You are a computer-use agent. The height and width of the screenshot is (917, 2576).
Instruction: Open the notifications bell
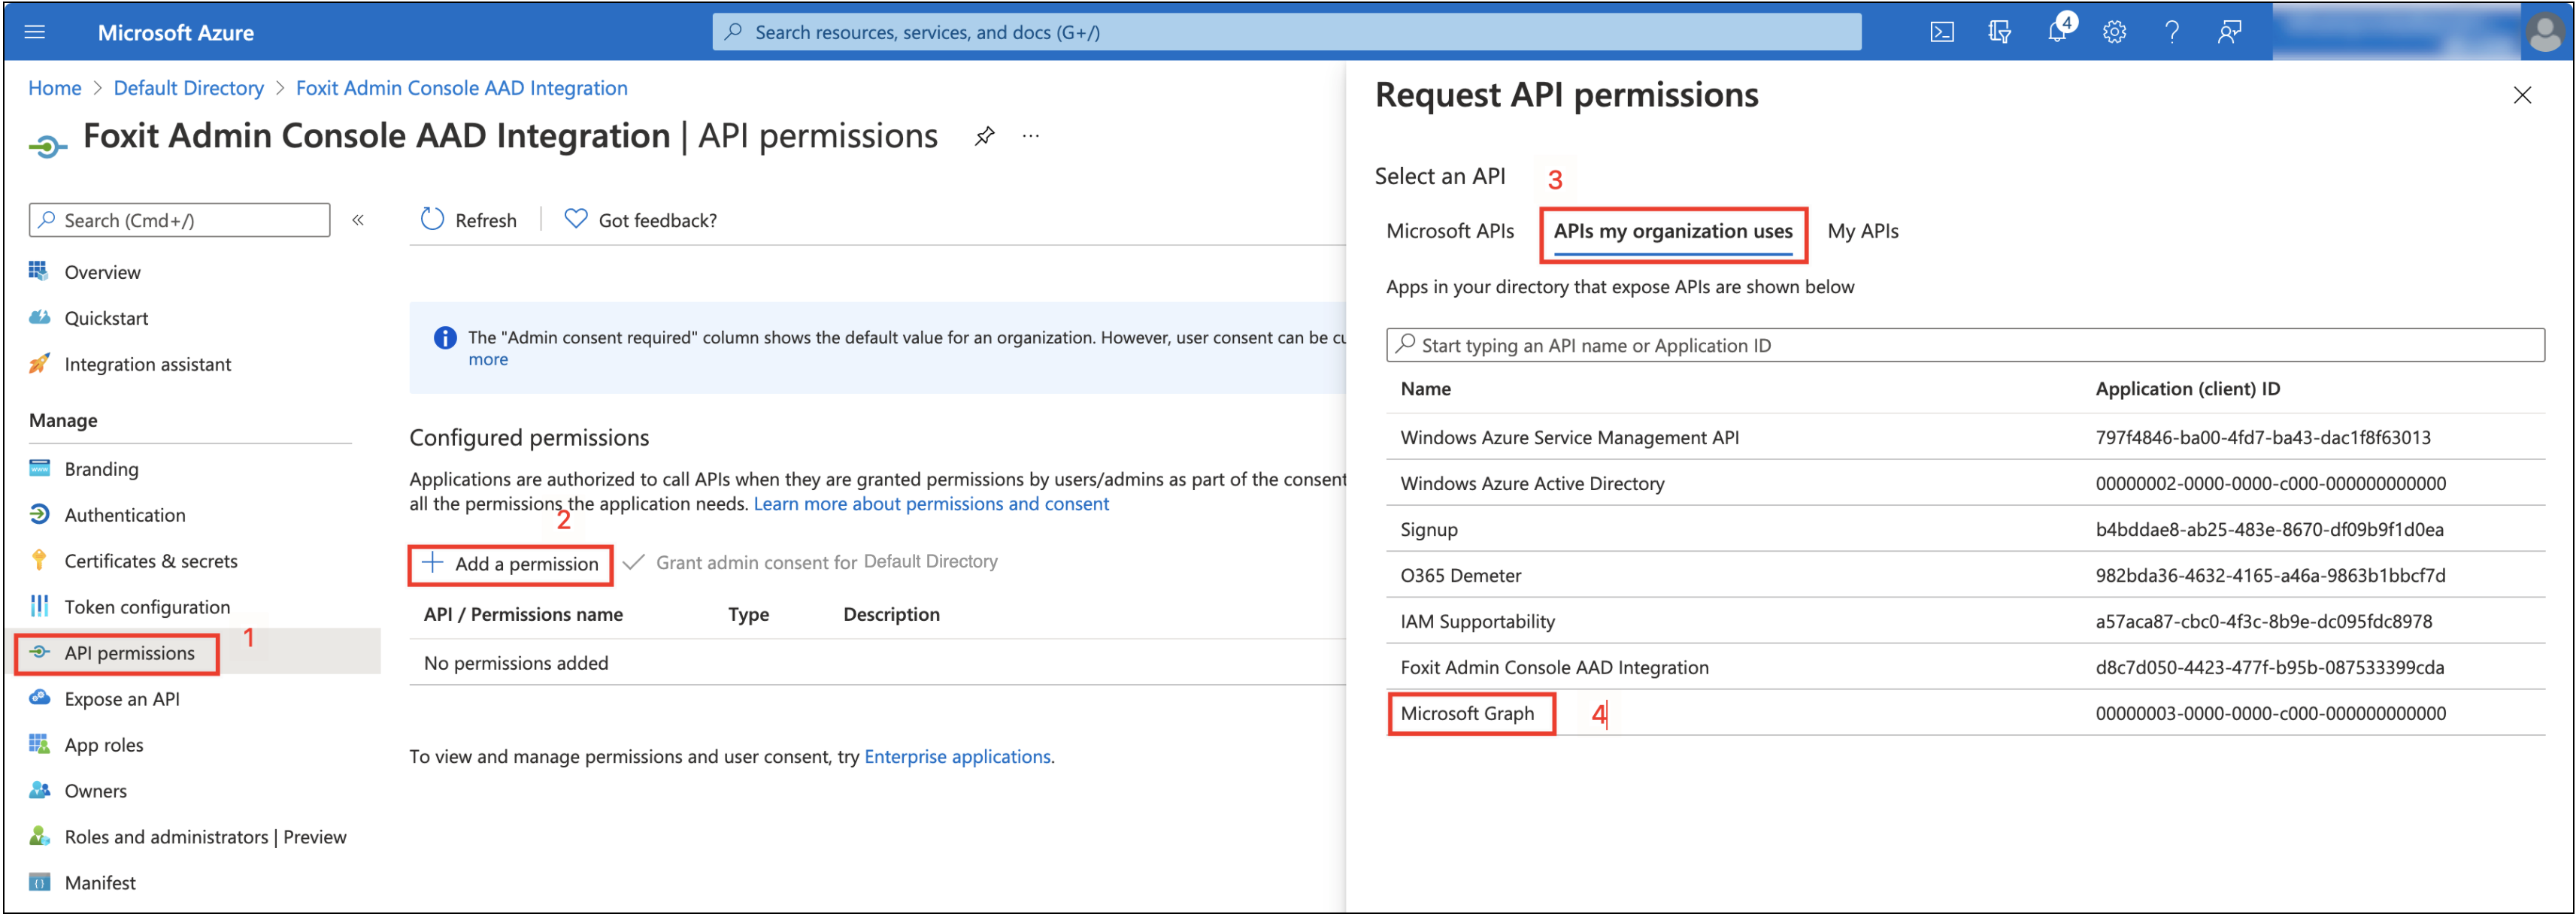click(2057, 31)
